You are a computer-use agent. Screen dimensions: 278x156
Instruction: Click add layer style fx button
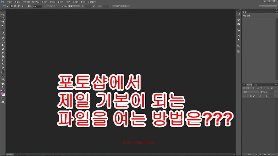coord(254,155)
